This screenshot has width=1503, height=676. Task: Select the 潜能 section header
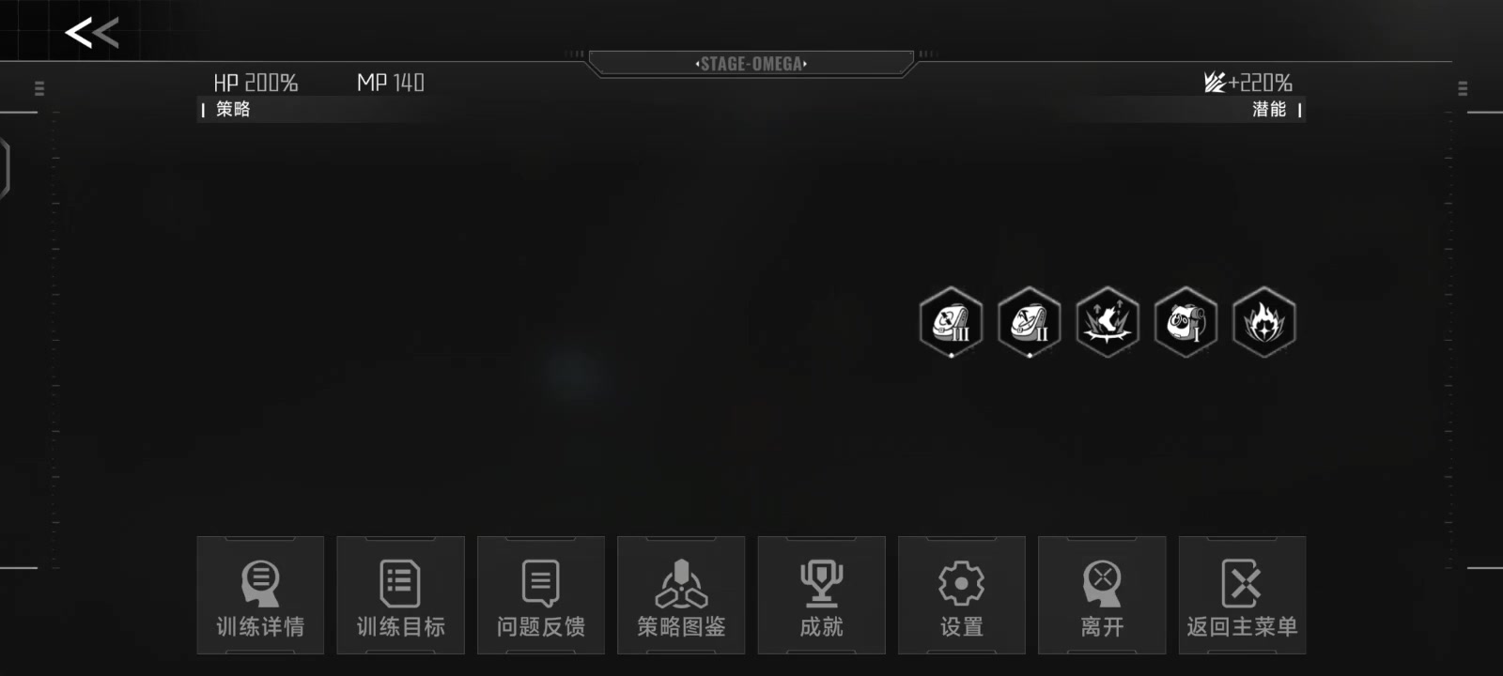(1269, 109)
